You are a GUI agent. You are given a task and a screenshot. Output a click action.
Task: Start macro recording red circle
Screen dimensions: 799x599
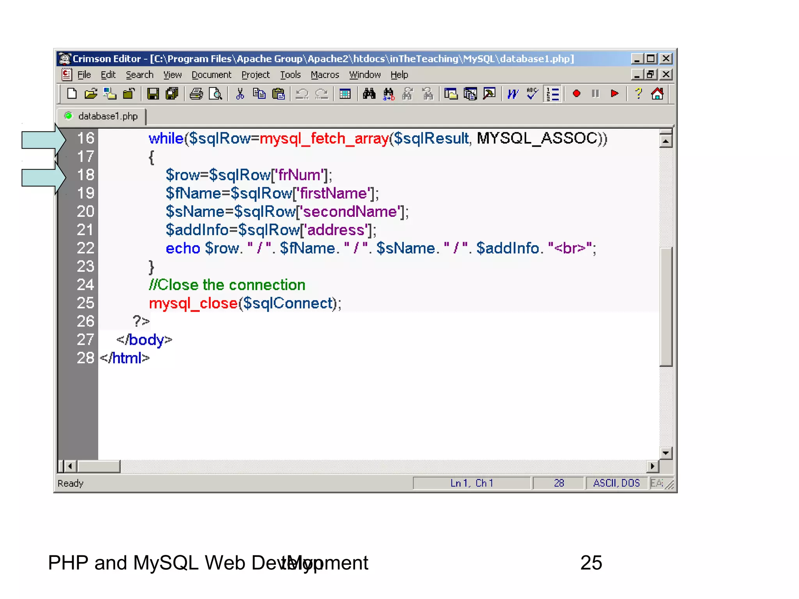pos(576,94)
